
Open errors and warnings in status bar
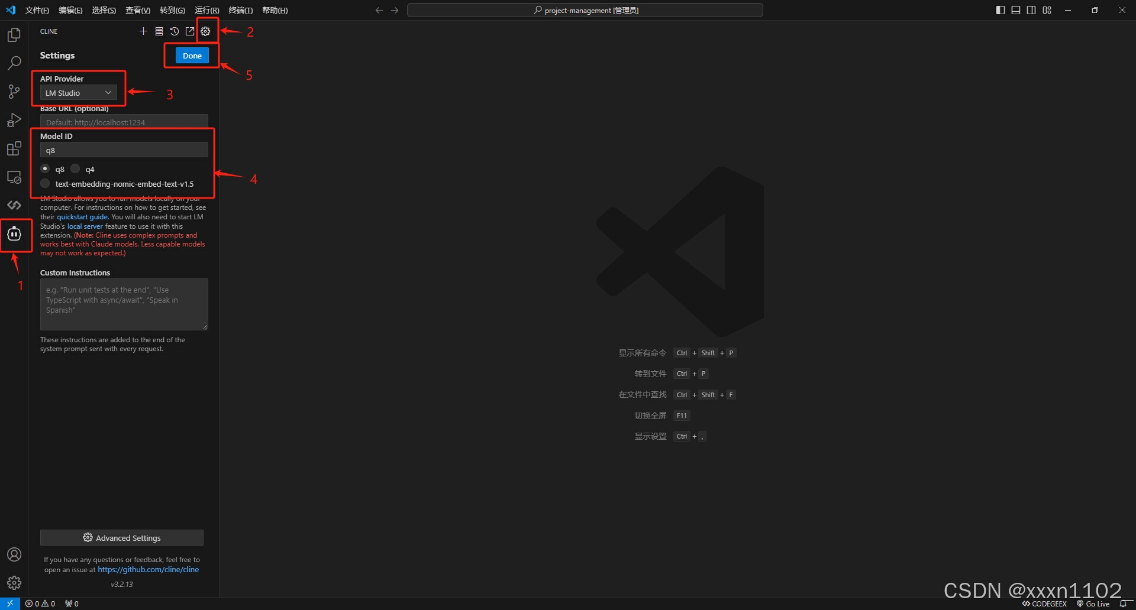40,603
